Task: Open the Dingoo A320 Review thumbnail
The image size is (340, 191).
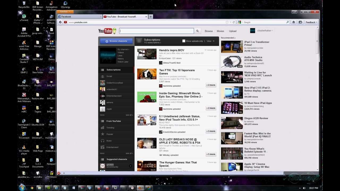Action: click(x=232, y=123)
